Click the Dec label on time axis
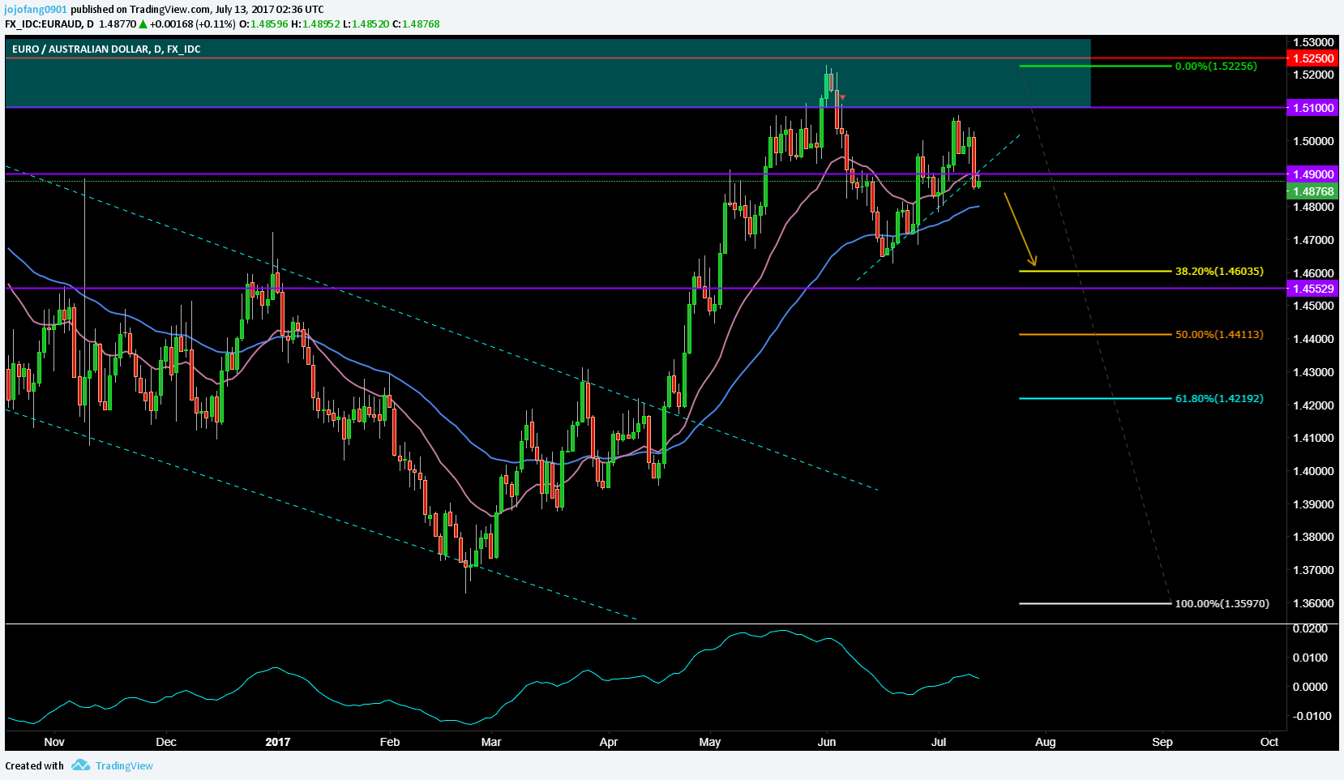Image resolution: width=1344 pixels, height=780 pixels. tap(166, 742)
